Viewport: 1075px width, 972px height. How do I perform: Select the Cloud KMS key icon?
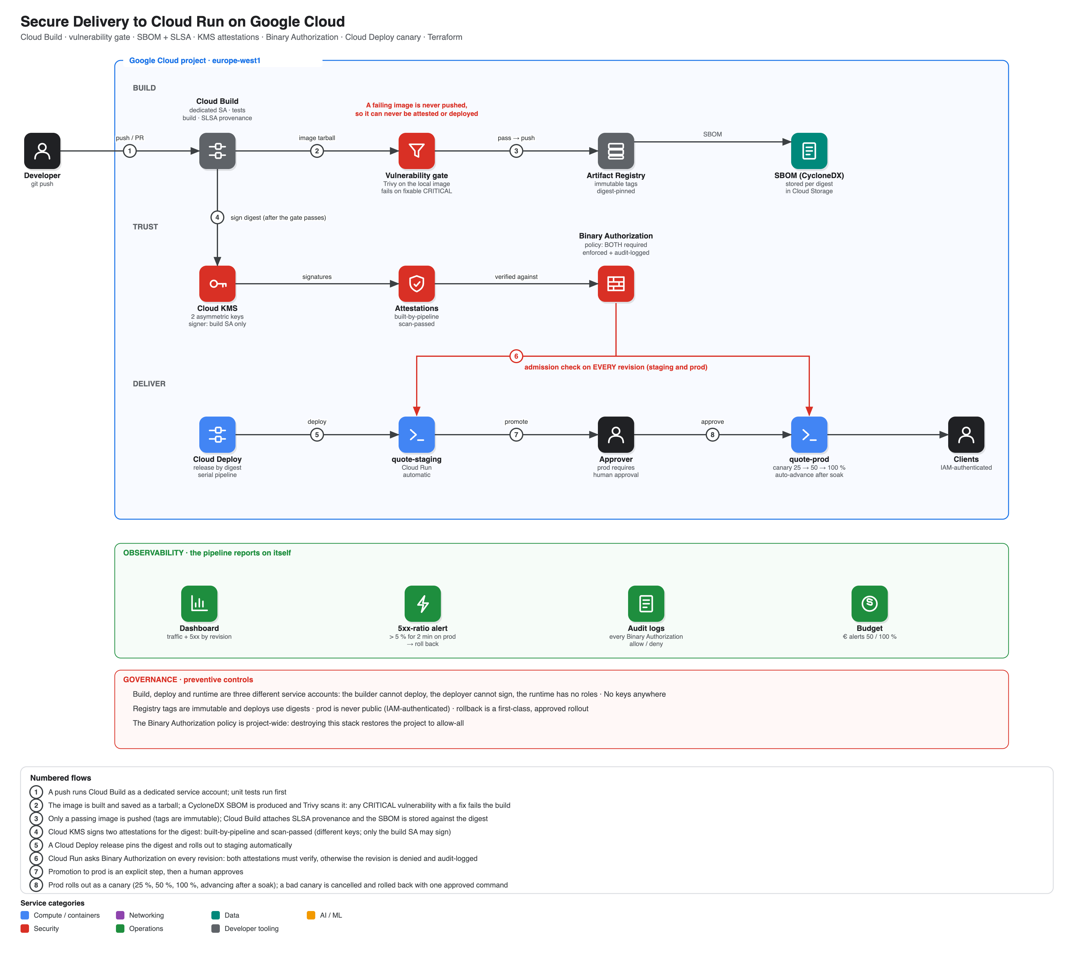pos(217,284)
